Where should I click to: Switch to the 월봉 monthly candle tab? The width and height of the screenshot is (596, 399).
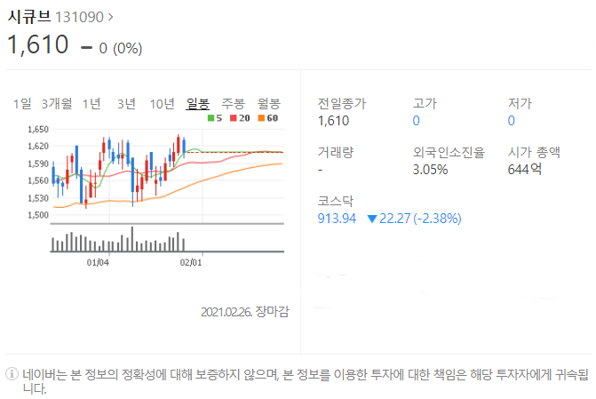[269, 103]
